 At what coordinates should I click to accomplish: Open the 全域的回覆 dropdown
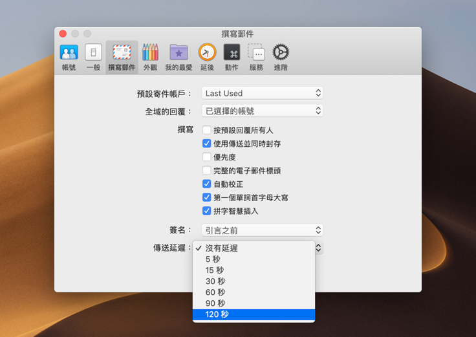tap(263, 111)
